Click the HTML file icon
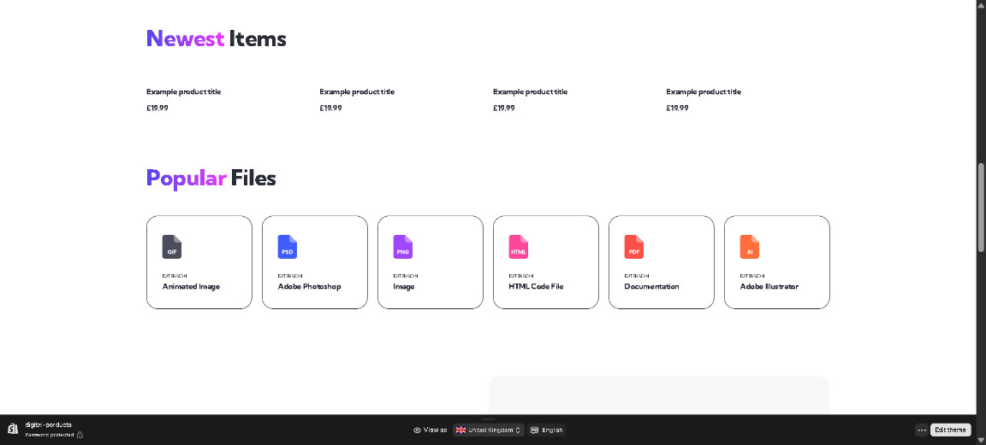Viewport: 986px width, 445px height. click(x=519, y=247)
